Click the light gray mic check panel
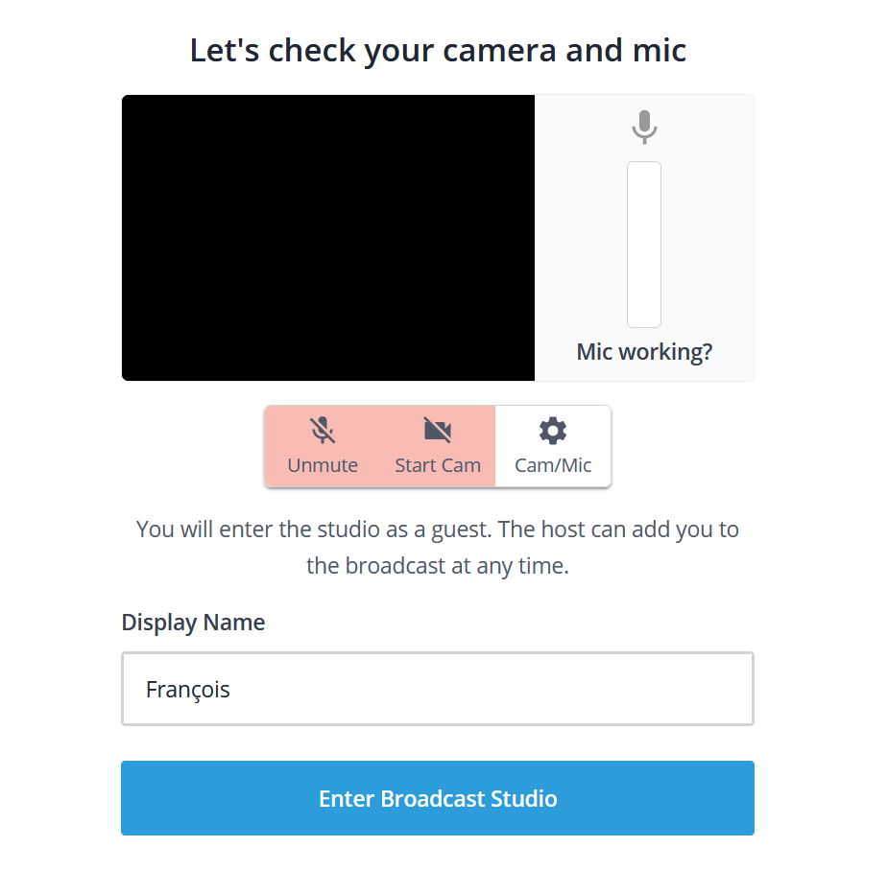Image resolution: width=888 pixels, height=895 pixels. (644, 238)
